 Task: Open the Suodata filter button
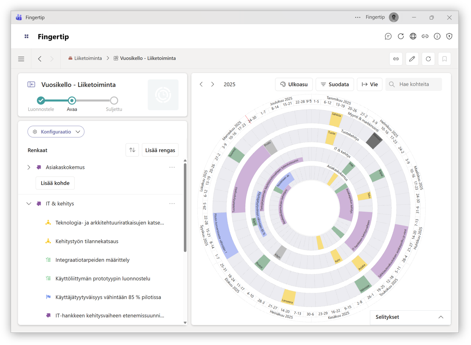(x=335, y=84)
